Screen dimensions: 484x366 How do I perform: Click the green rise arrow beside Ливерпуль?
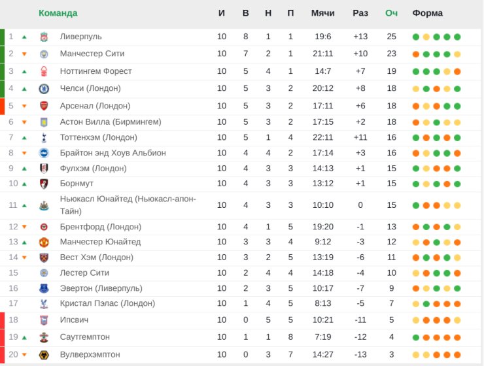24,37
